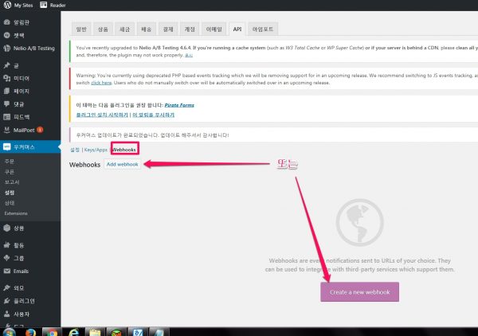478x336 pixels.
Task: Open the MailPoet sidebar menu
Action: point(24,129)
